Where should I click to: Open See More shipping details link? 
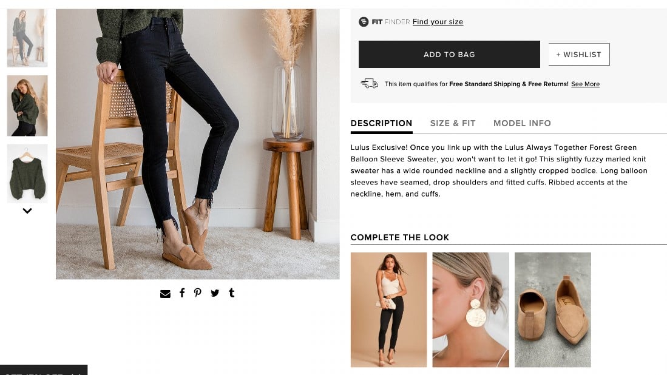[585, 84]
